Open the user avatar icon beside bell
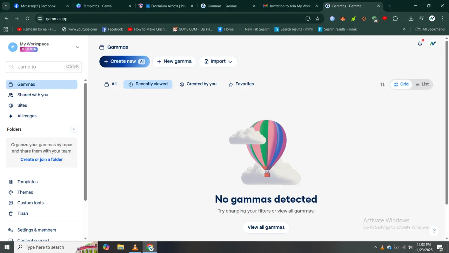449x253 pixels. [433, 44]
